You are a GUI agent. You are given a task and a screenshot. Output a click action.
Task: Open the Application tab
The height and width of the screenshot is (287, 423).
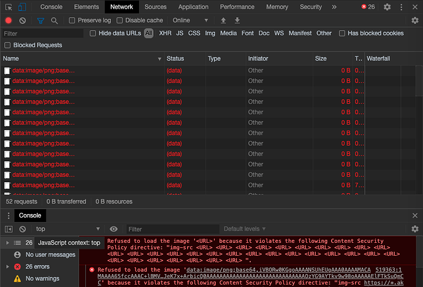coord(193,7)
